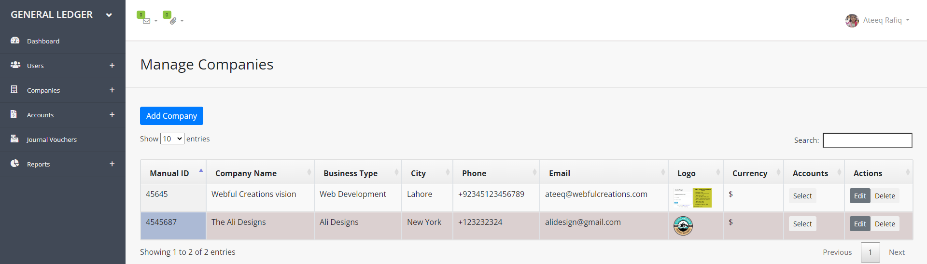Open the Ateeq Rafiq user menu
The height and width of the screenshot is (264, 927).
(877, 20)
